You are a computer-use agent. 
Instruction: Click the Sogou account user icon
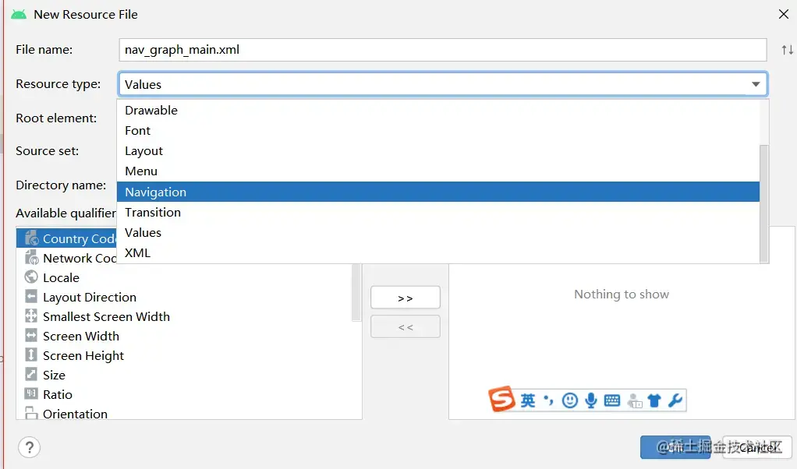(x=635, y=401)
